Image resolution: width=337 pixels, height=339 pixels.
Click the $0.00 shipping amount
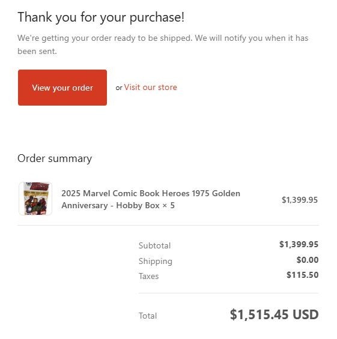click(308, 260)
